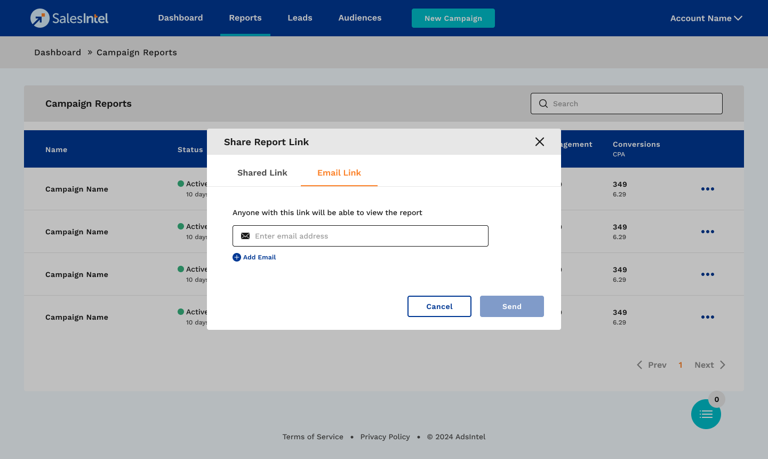Go to the next page of results

pos(709,365)
